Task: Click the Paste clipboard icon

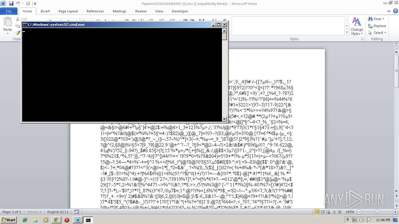Action: pyautogui.click(x=7, y=22)
